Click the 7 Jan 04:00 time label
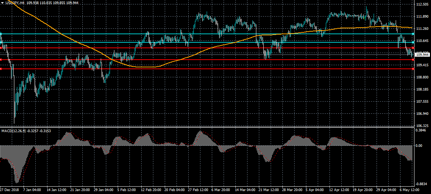This screenshot has width=431, height=194. tap(32, 190)
